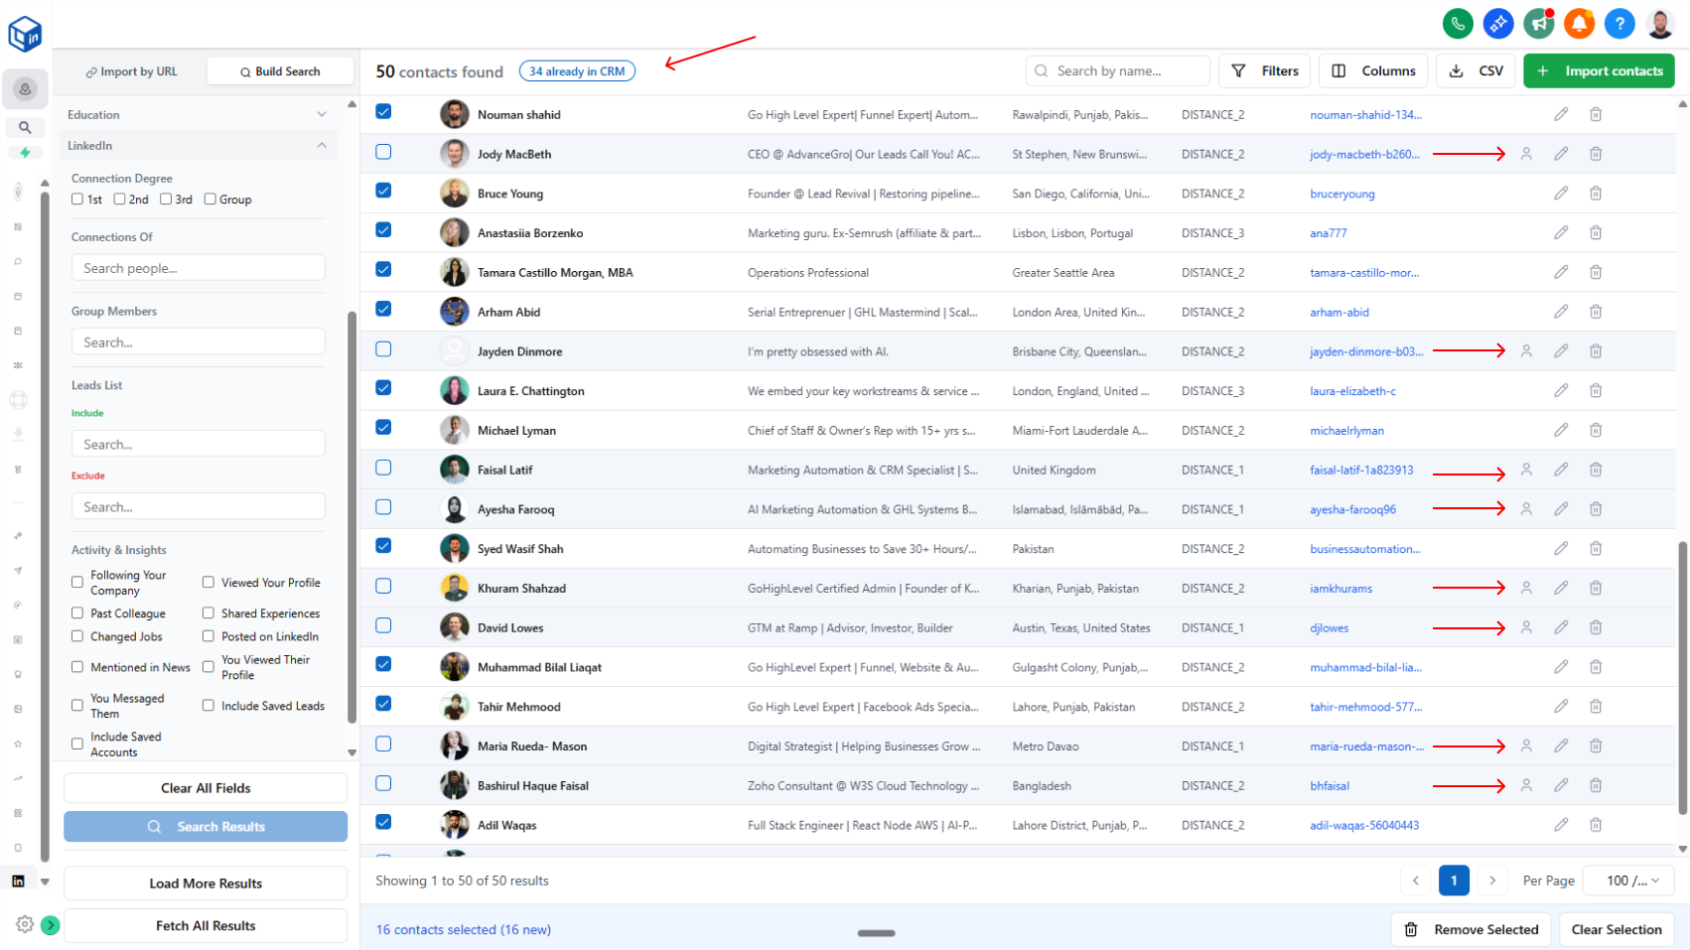This screenshot has height=950, width=1690.
Task: Open the dialer via the green phone icon
Action: pyautogui.click(x=1458, y=23)
